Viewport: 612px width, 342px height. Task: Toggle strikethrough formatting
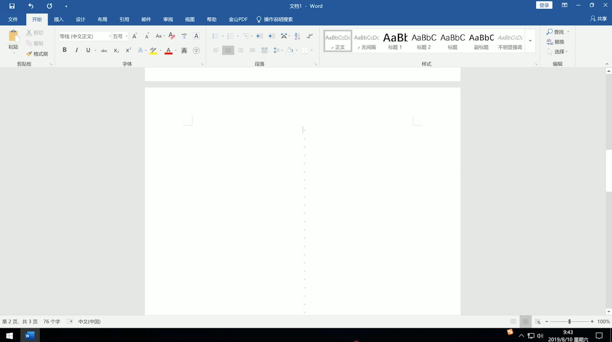tap(104, 50)
